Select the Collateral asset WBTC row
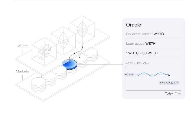186x114 pixels. click(x=145, y=34)
